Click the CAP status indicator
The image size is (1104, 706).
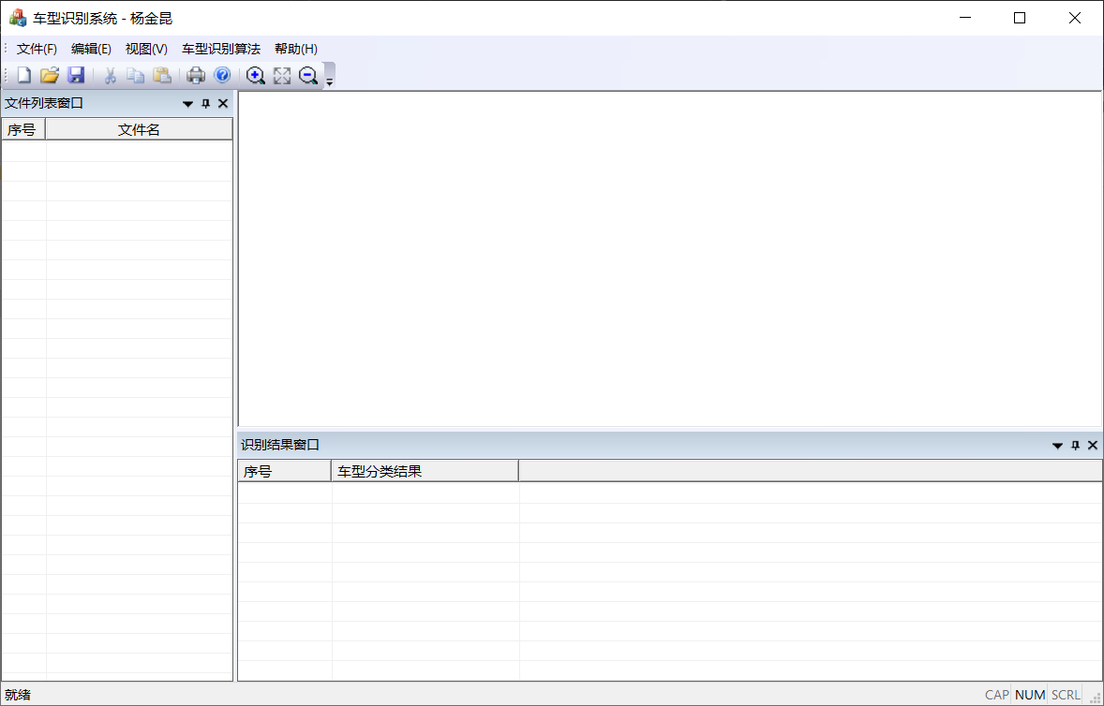pos(997,696)
